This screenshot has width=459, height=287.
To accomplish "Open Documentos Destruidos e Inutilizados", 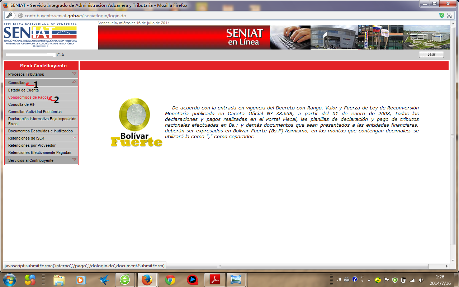I will click(41, 131).
